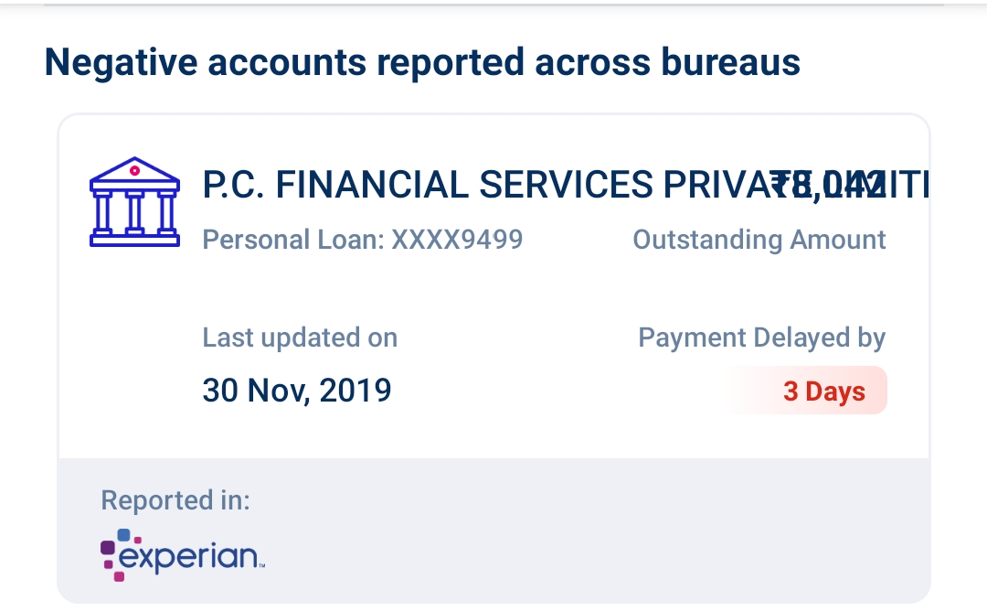Image resolution: width=987 pixels, height=611 pixels.
Task: Select the date 30 Nov, 2019
Action: pos(297,391)
